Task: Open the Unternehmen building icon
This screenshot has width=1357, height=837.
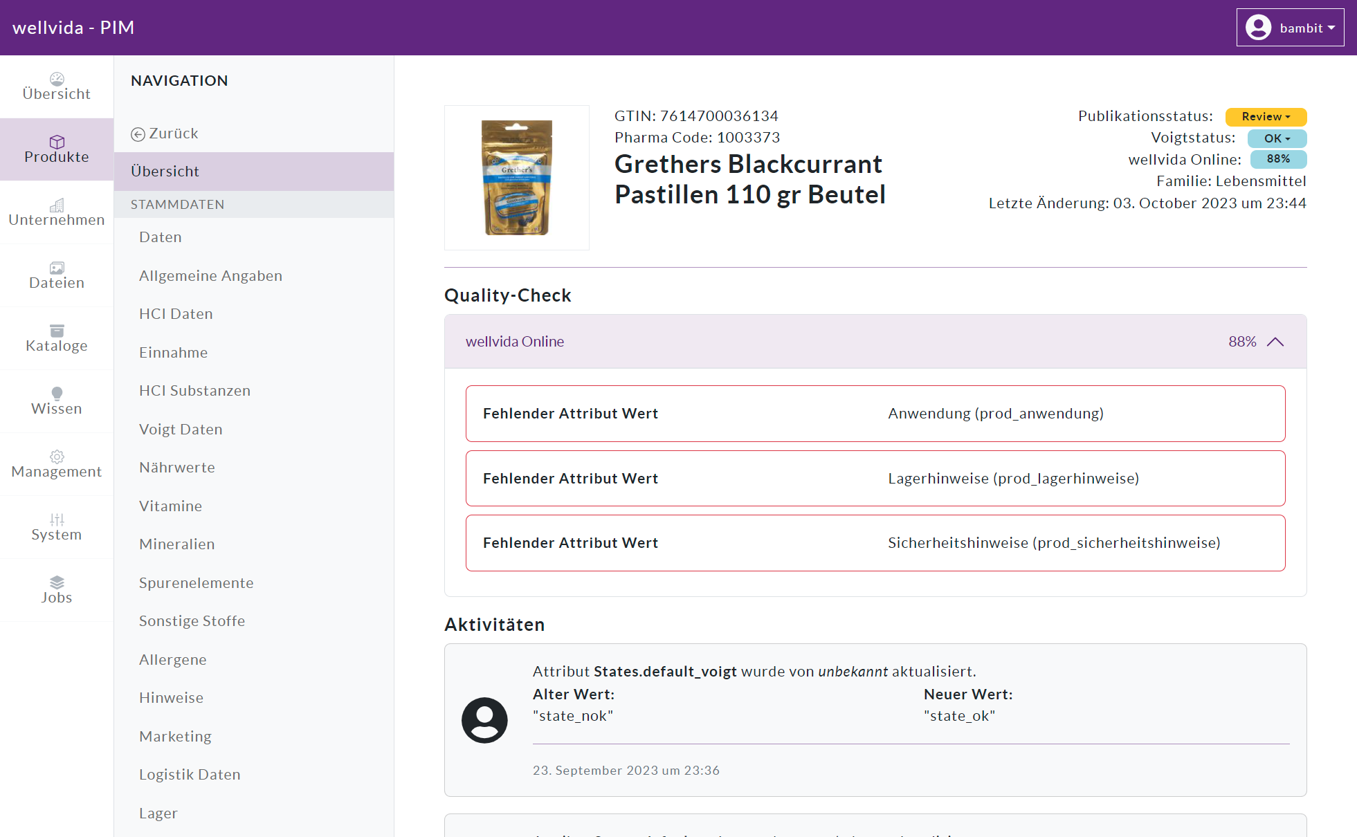Action: pyautogui.click(x=57, y=205)
